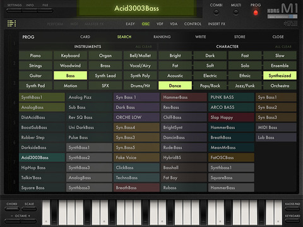Select the Fat Boy program
303x227 pixels.
[184, 178]
